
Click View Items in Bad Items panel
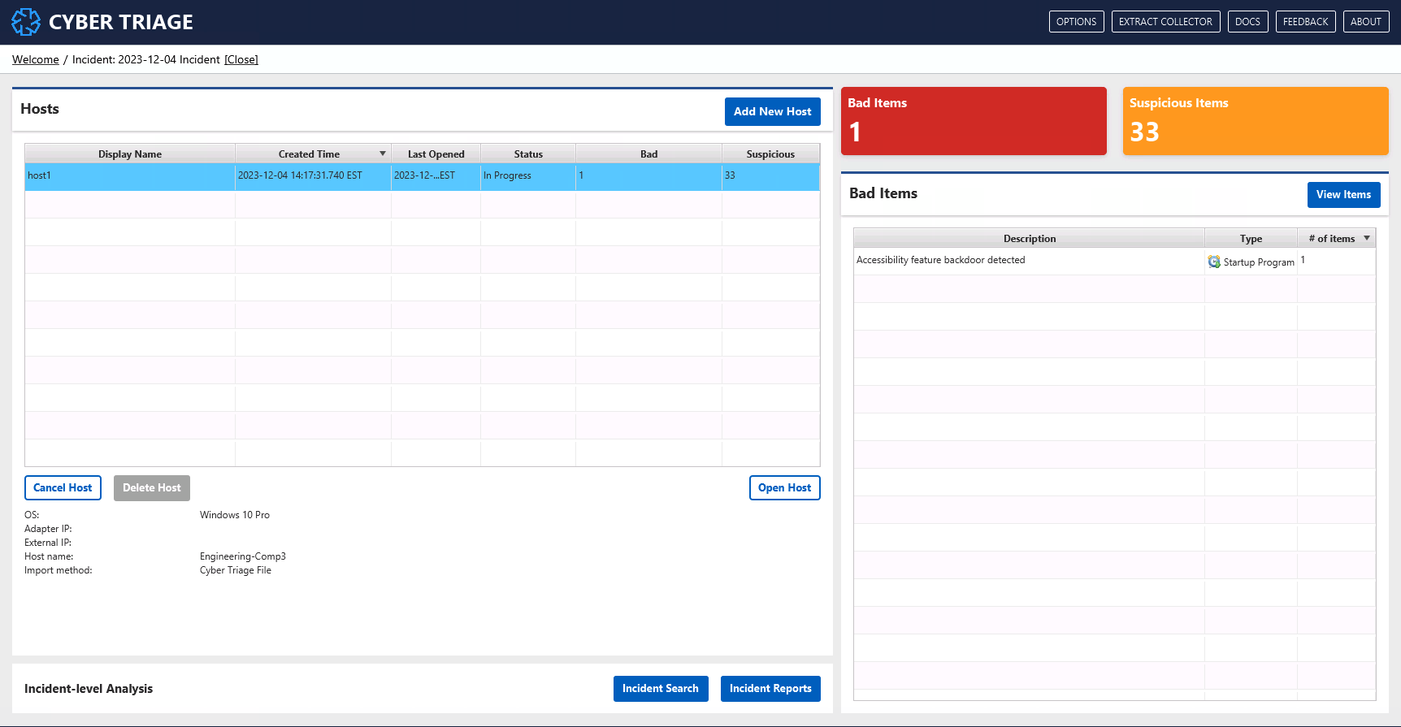[x=1343, y=195]
